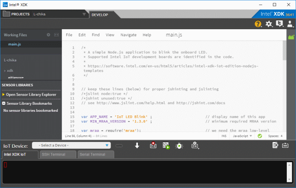This screenshot has width=296, height=188.
Task: Click the debug bug icon
Action: click(x=179, y=146)
